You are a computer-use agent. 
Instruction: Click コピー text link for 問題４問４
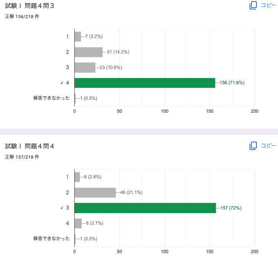[x=269, y=146]
